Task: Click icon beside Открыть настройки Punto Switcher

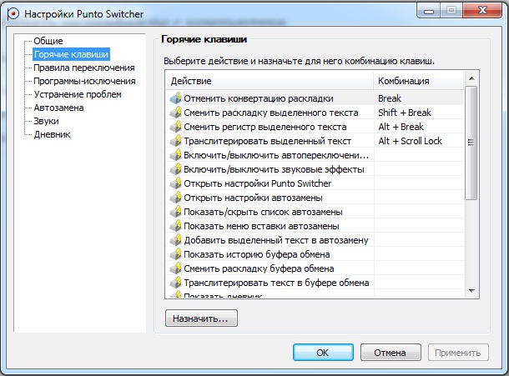Action: click(x=175, y=183)
